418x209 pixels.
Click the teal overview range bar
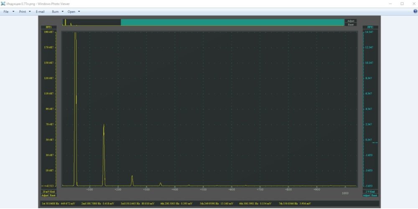(232, 23)
